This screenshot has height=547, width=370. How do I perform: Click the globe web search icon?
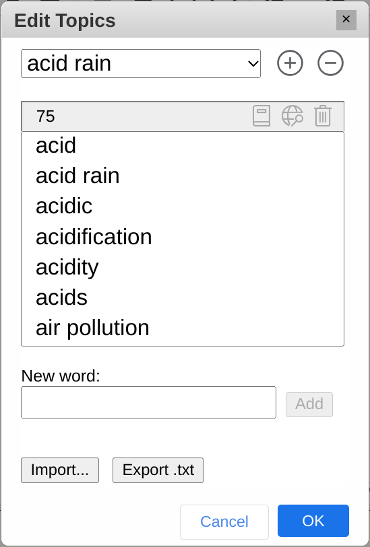[x=292, y=116]
